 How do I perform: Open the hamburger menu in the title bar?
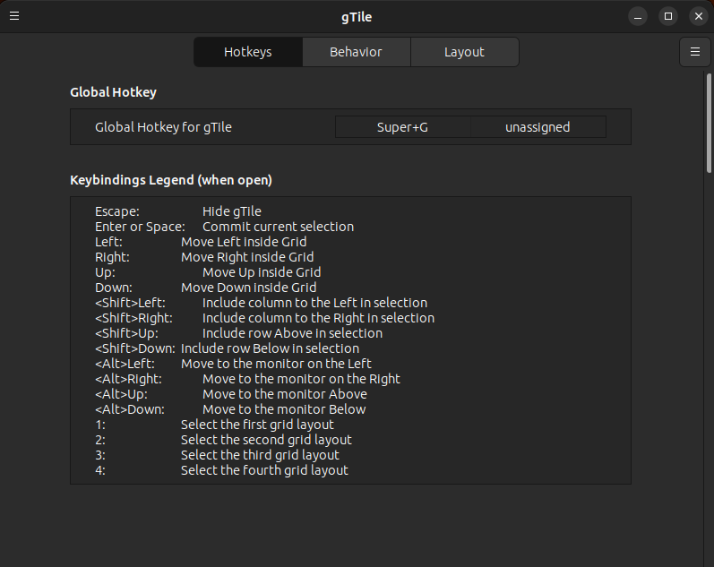[14, 16]
